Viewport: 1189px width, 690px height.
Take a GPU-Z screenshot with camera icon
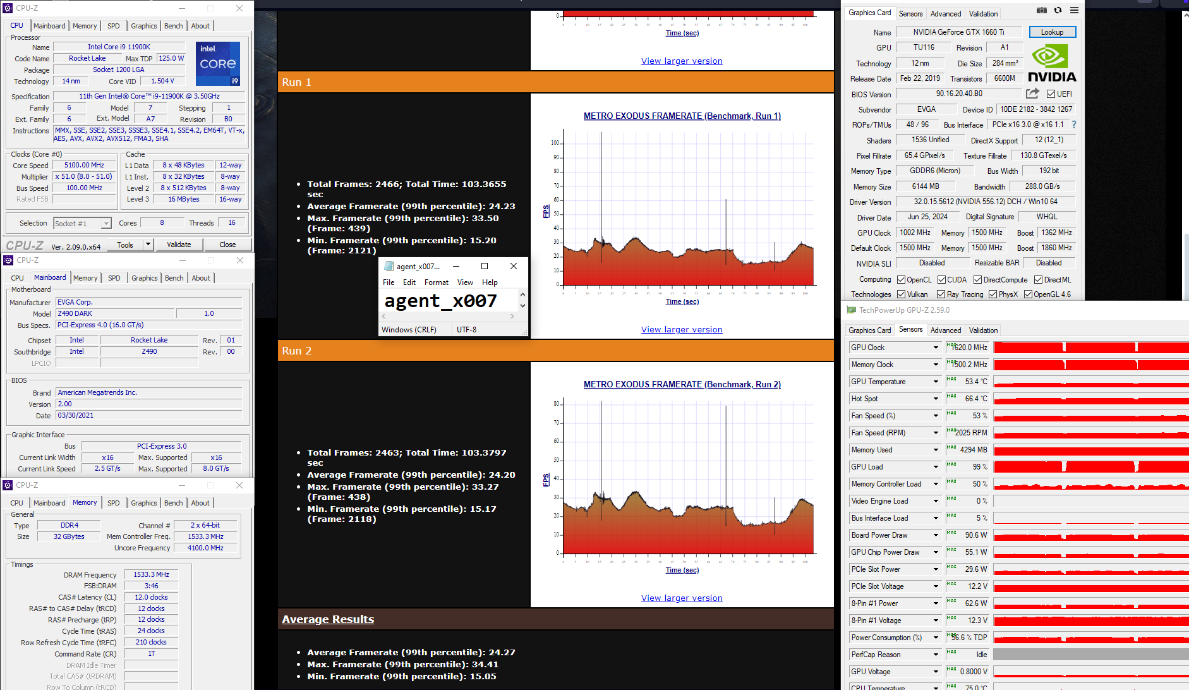click(x=1042, y=10)
